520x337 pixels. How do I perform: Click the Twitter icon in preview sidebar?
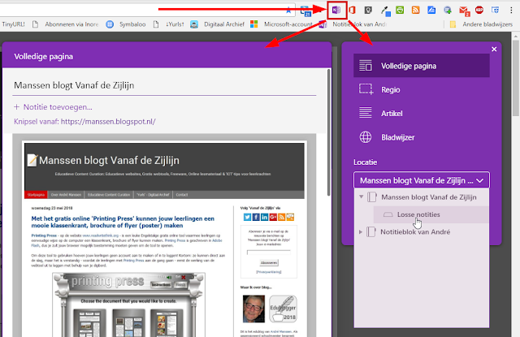coord(247,217)
